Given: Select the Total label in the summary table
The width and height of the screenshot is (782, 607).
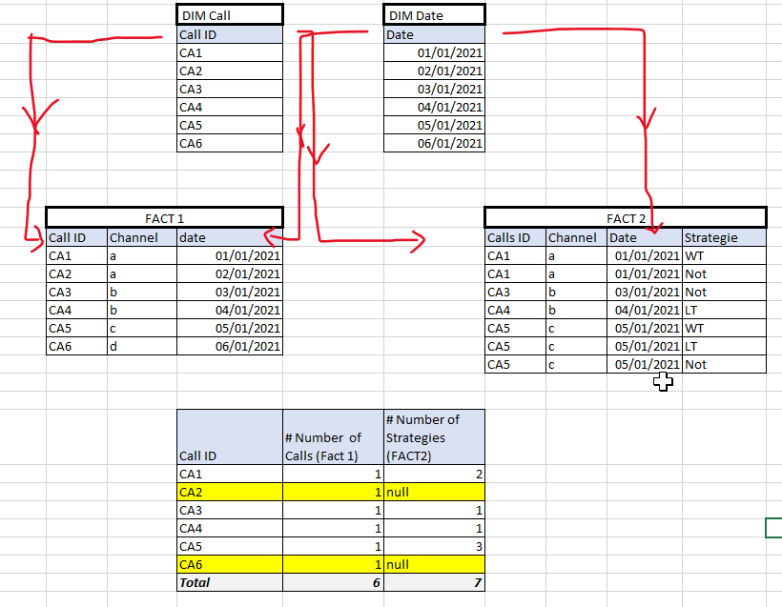Looking at the screenshot, I should pyautogui.click(x=230, y=582).
